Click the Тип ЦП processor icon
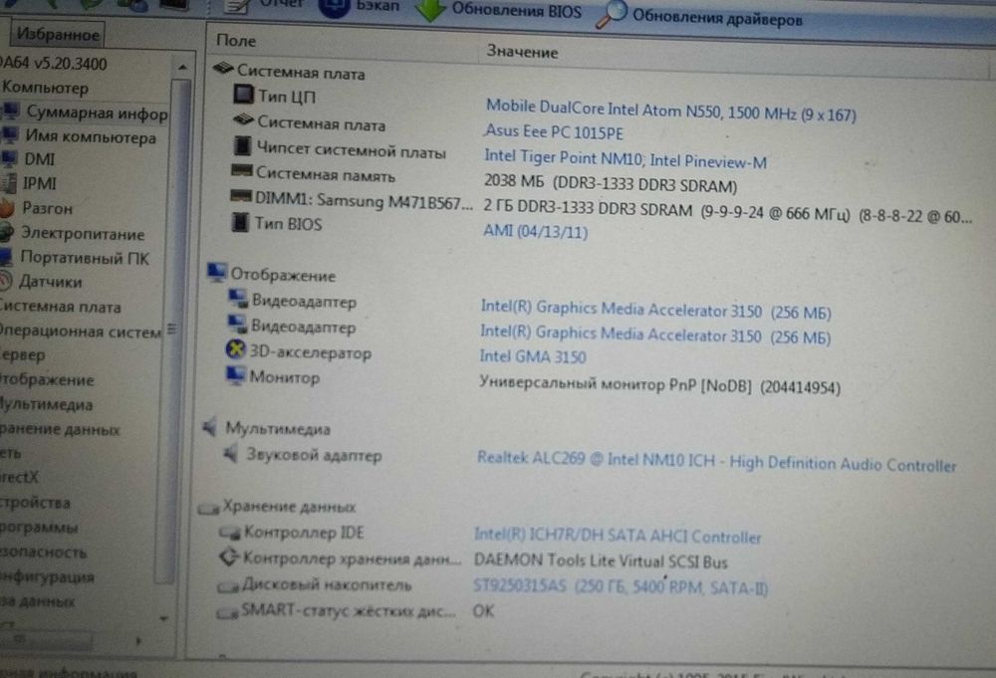The height and width of the screenshot is (678, 996). point(243,95)
